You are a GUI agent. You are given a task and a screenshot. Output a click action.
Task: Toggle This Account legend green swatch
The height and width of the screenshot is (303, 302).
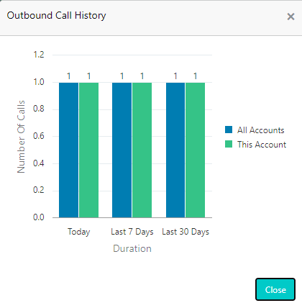[229, 144]
